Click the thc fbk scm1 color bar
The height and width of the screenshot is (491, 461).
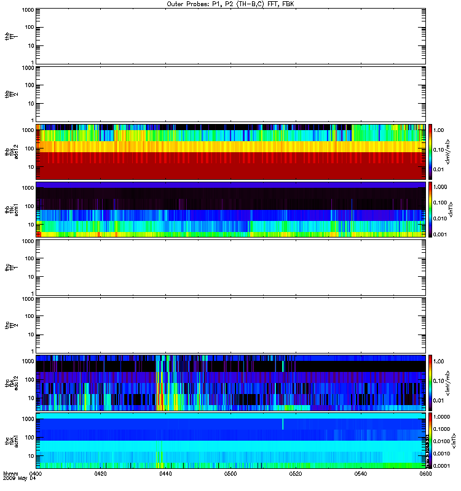(x=430, y=441)
